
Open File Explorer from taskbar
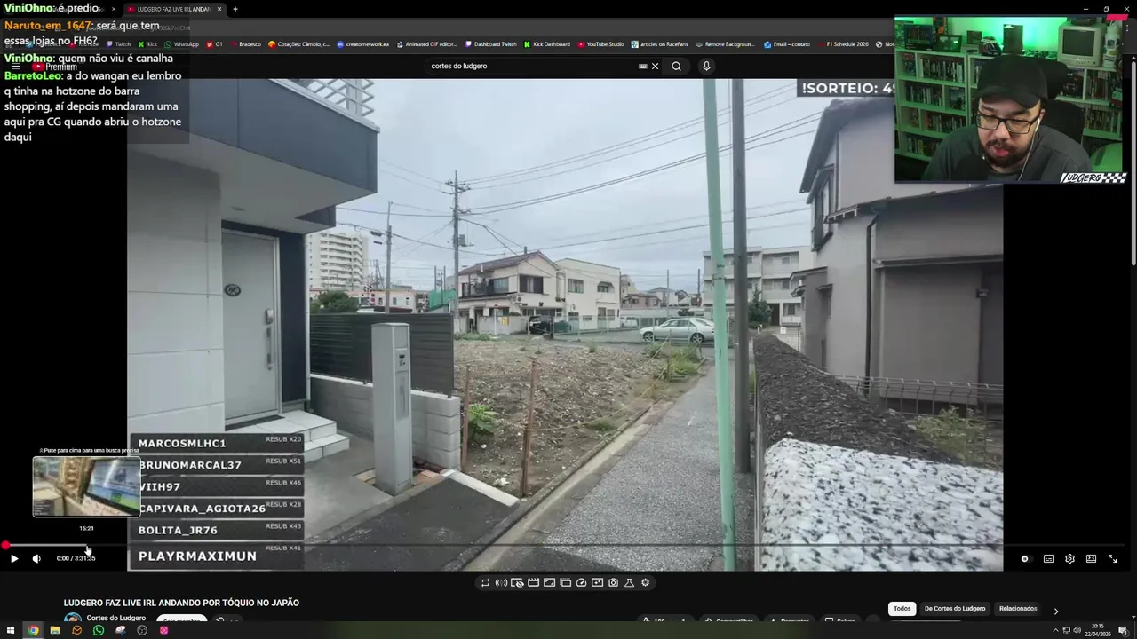click(55, 630)
